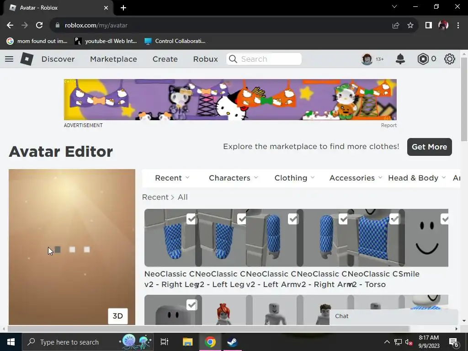Go back with the browser back arrow
The image size is (468, 351).
coord(10,26)
